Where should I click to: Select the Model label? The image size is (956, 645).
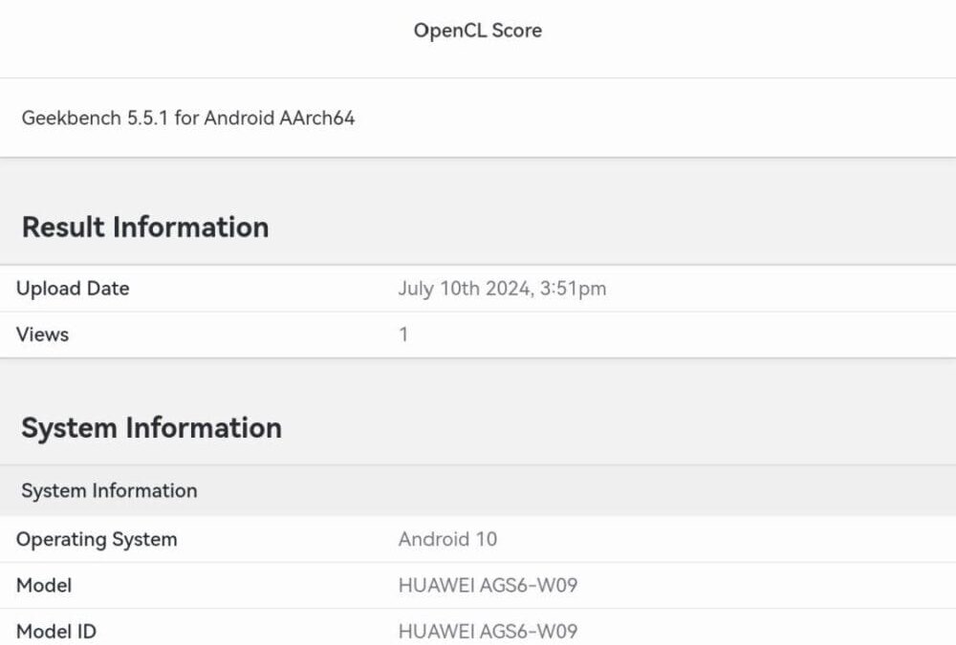coord(44,585)
